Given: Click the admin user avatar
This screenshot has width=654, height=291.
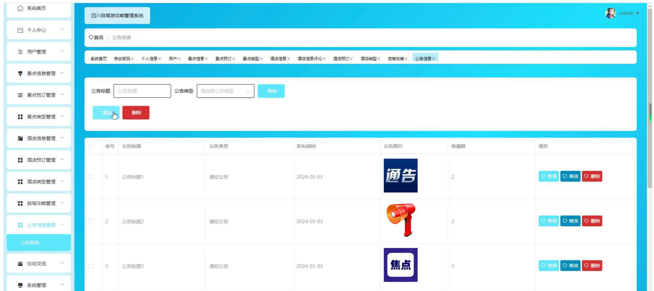Looking at the screenshot, I should pyautogui.click(x=610, y=13).
